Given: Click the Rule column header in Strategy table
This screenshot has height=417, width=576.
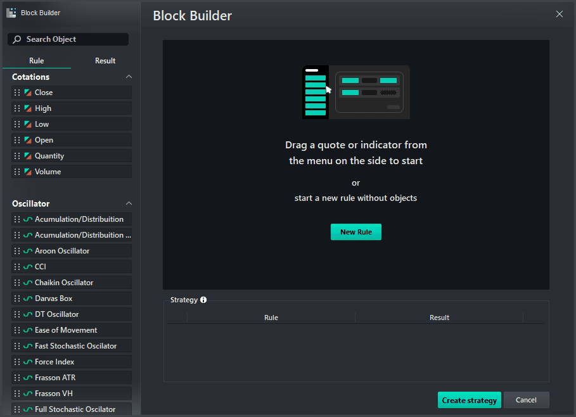Looking at the screenshot, I should click(x=271, y=318).
